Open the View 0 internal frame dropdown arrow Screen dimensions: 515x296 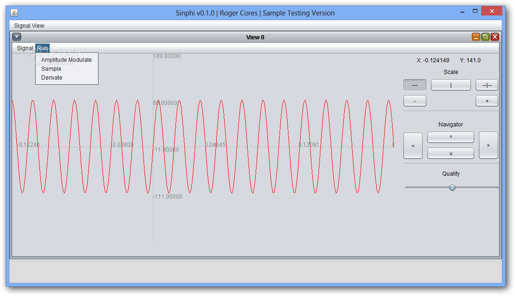(x=17, y=37)
